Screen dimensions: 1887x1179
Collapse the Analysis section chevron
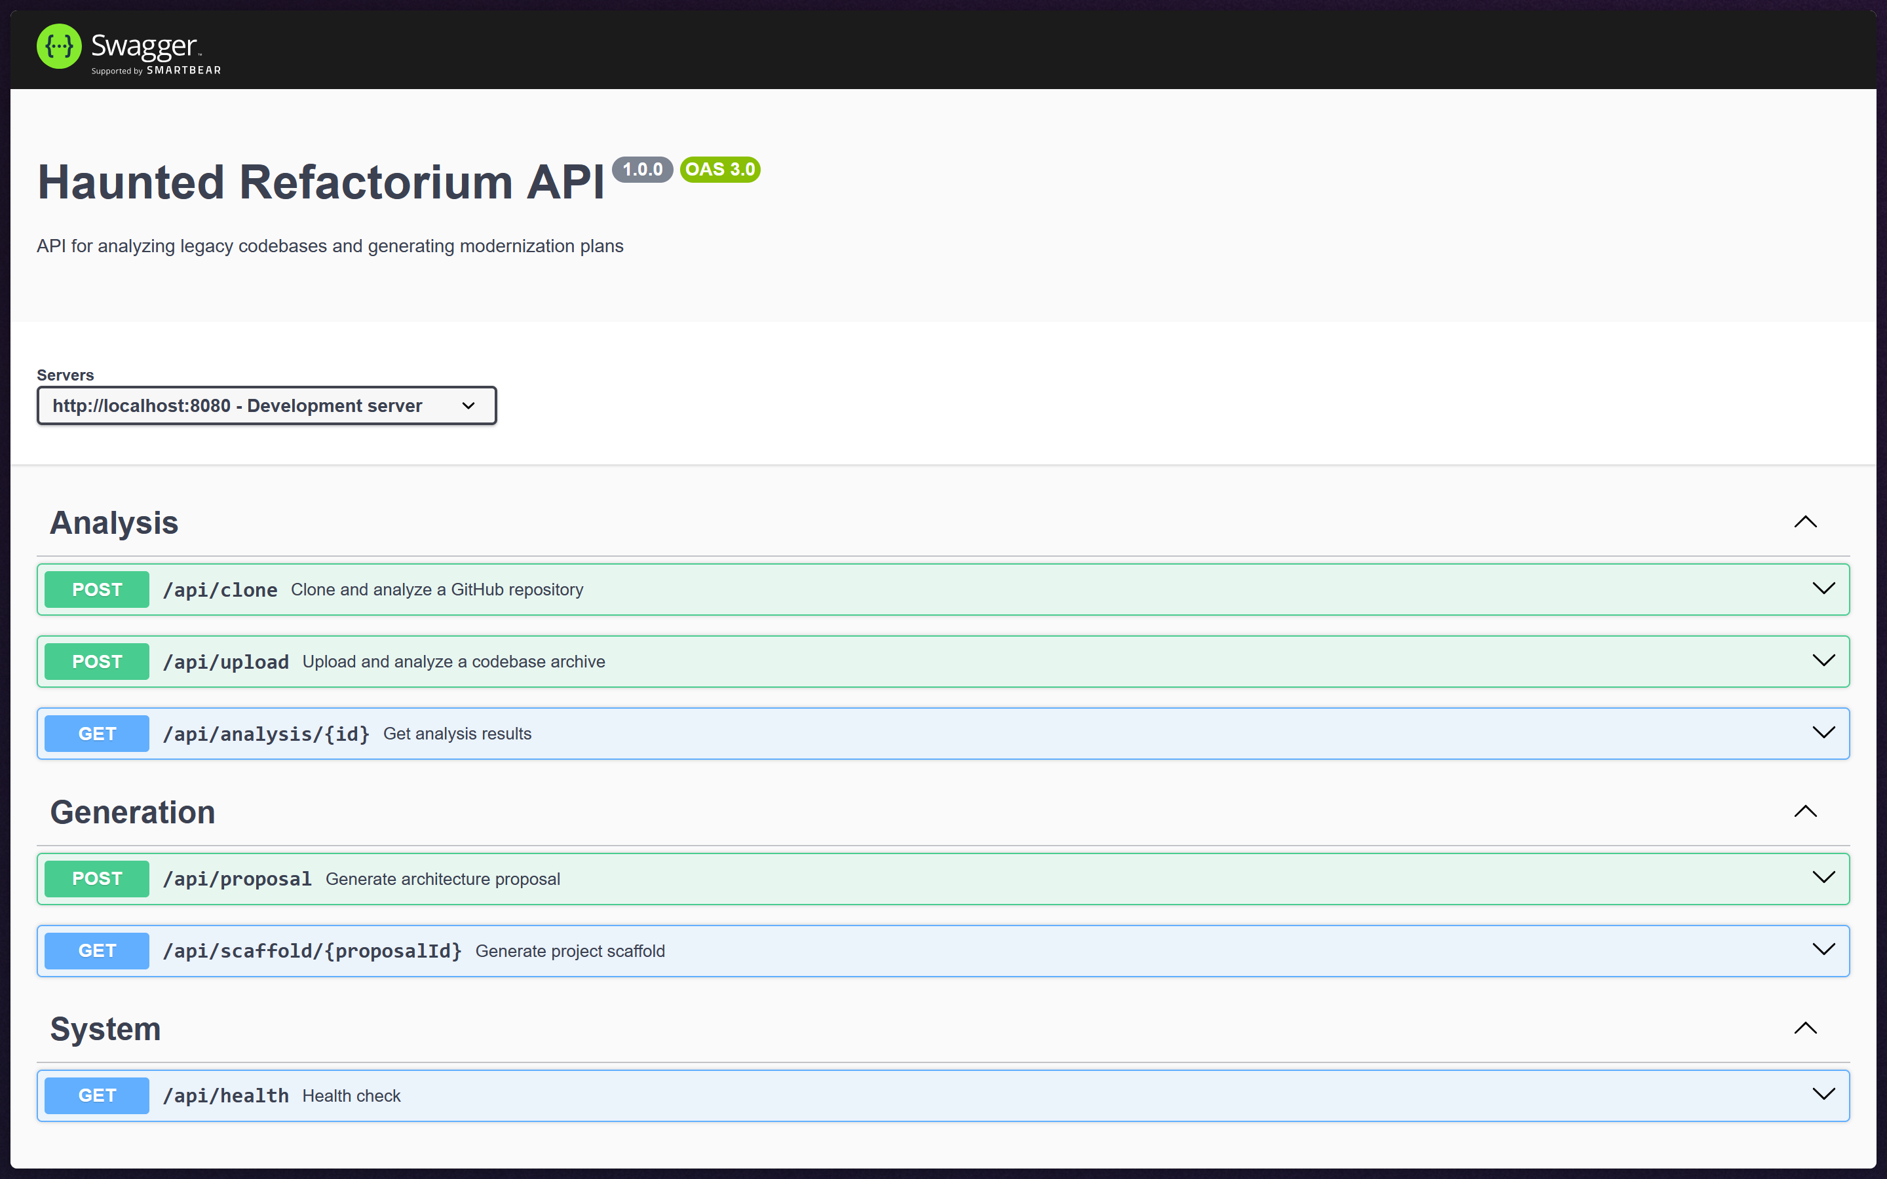1804,523
